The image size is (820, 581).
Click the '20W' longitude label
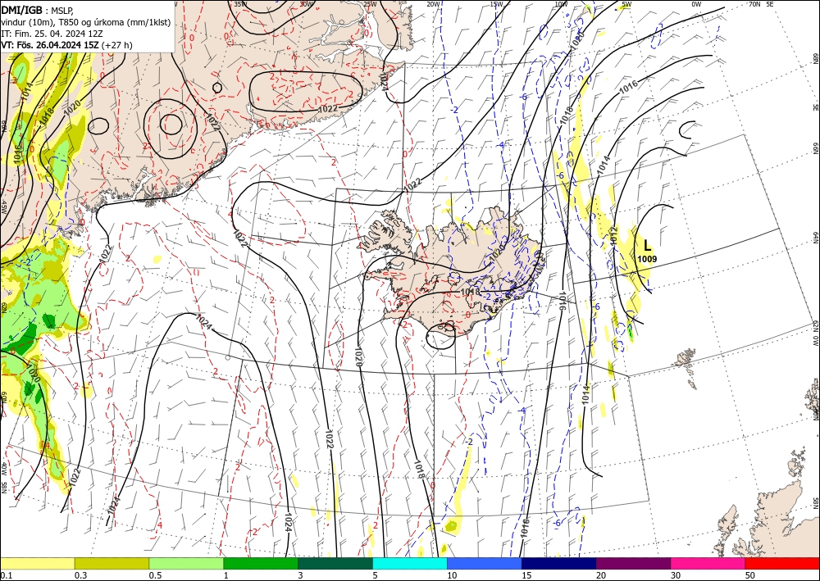(x=433, y=4)
